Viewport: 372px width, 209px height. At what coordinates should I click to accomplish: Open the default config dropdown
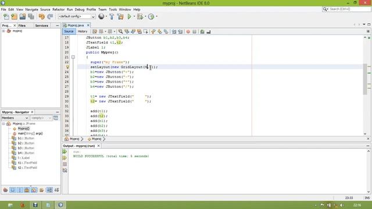click(77, 16)
